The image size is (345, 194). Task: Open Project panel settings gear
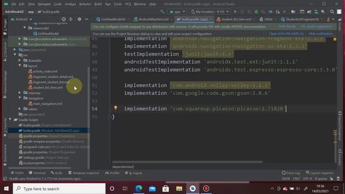tap(79, 19)
